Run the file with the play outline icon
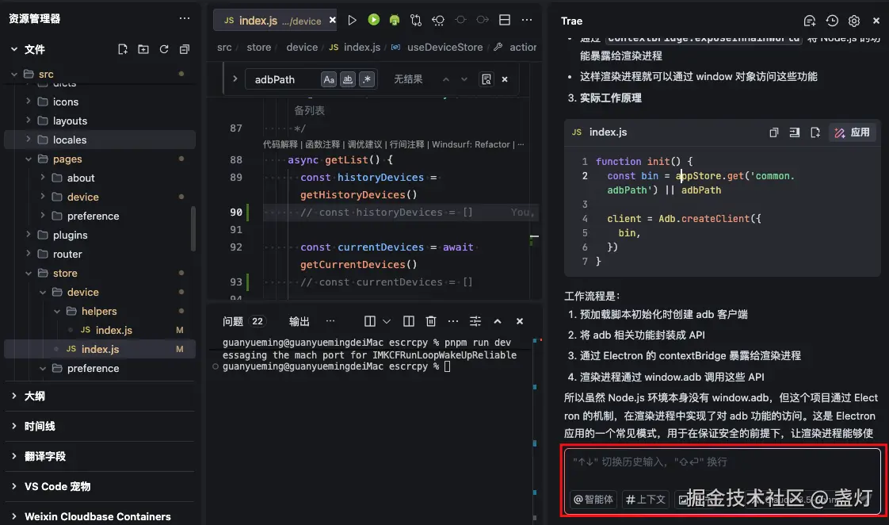This screenshot has height=525, width=889. [x=352, y=21]
